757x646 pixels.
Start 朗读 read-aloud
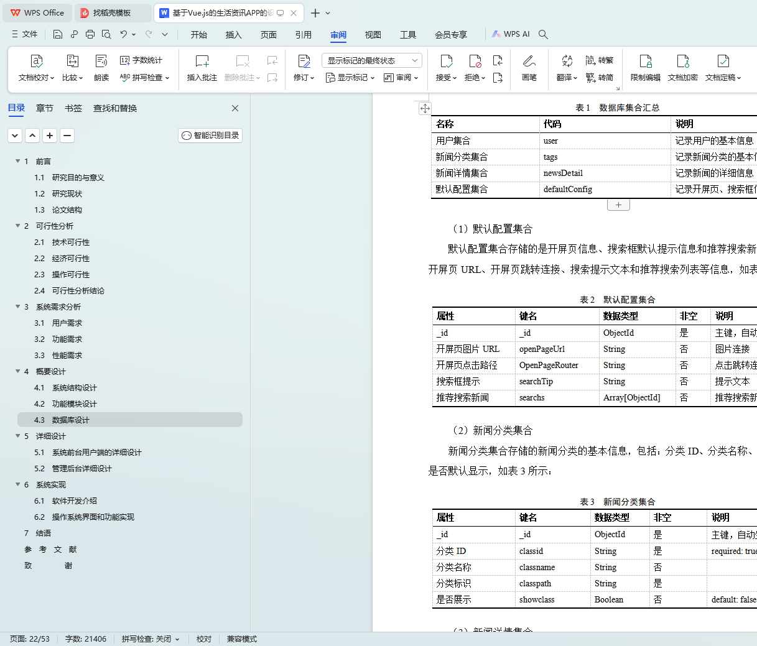pos(101,68)
